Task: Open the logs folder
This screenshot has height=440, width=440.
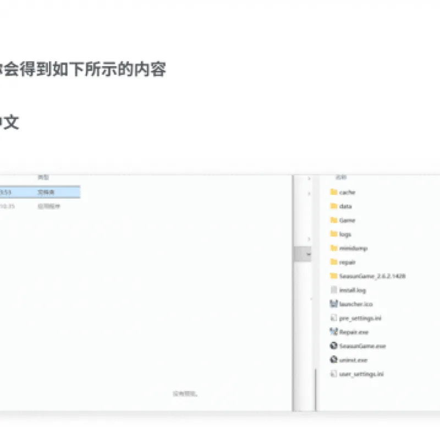Action: click(340, 234)
